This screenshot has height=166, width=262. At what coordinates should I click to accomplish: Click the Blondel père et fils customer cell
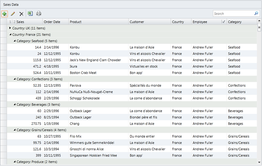pyautogui.click(x=149, y=117)
